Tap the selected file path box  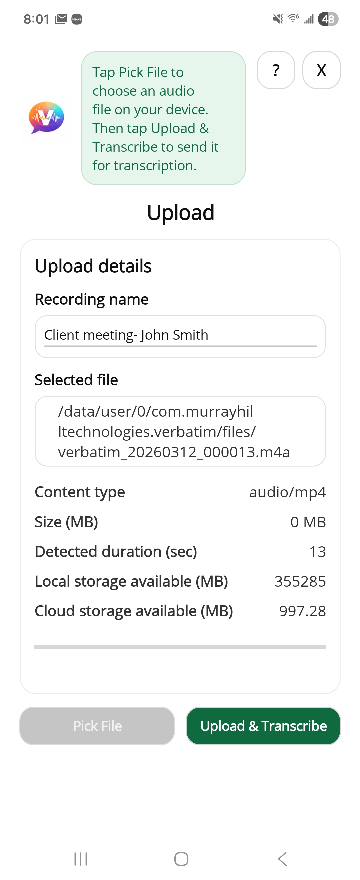pyautogui.click(x=180, y=431)
